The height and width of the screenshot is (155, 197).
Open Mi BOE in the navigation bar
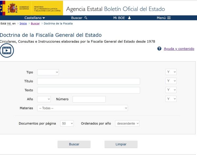click(122, 18)
